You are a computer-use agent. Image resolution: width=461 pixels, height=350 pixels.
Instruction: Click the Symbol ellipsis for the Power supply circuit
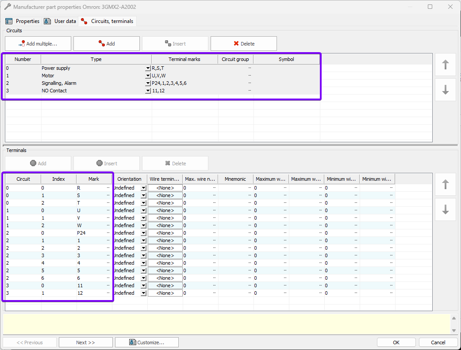click(x=249, y=68)
